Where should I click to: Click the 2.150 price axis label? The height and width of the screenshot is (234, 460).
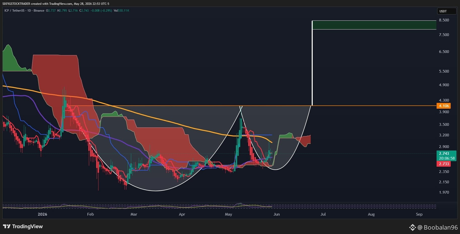444,182
